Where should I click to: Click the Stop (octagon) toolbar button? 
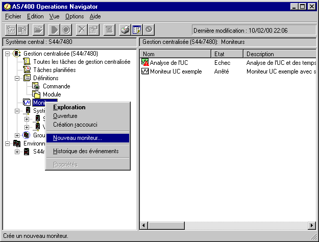point(66,30)
